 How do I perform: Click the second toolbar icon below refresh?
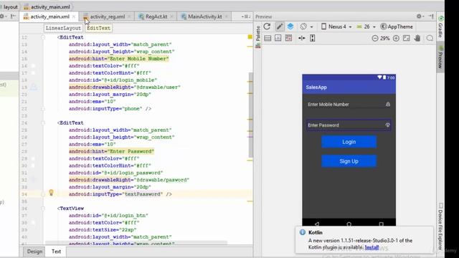[278, 38]
